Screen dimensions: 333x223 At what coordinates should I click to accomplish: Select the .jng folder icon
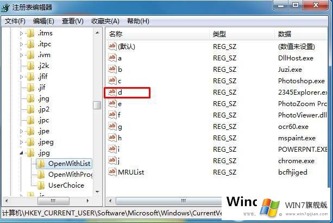tap(31, 98)
